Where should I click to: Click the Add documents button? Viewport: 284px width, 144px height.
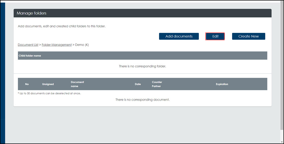pyautogui.click(x=179, y=36)
